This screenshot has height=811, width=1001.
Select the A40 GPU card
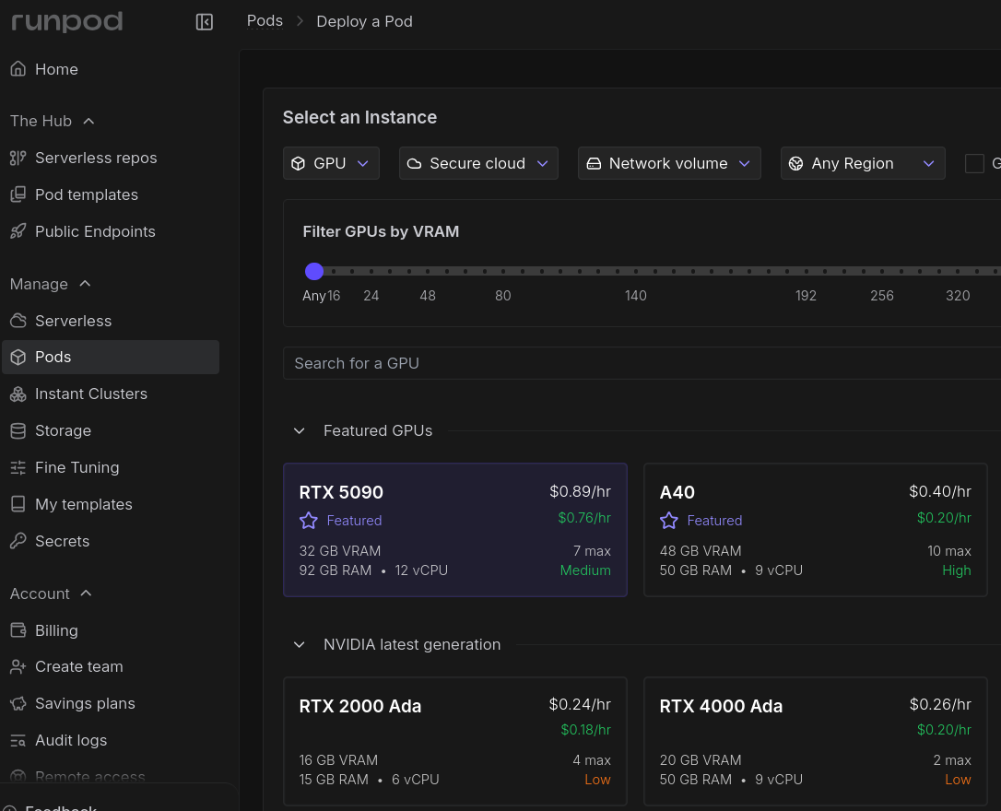(x=815, y=530)
